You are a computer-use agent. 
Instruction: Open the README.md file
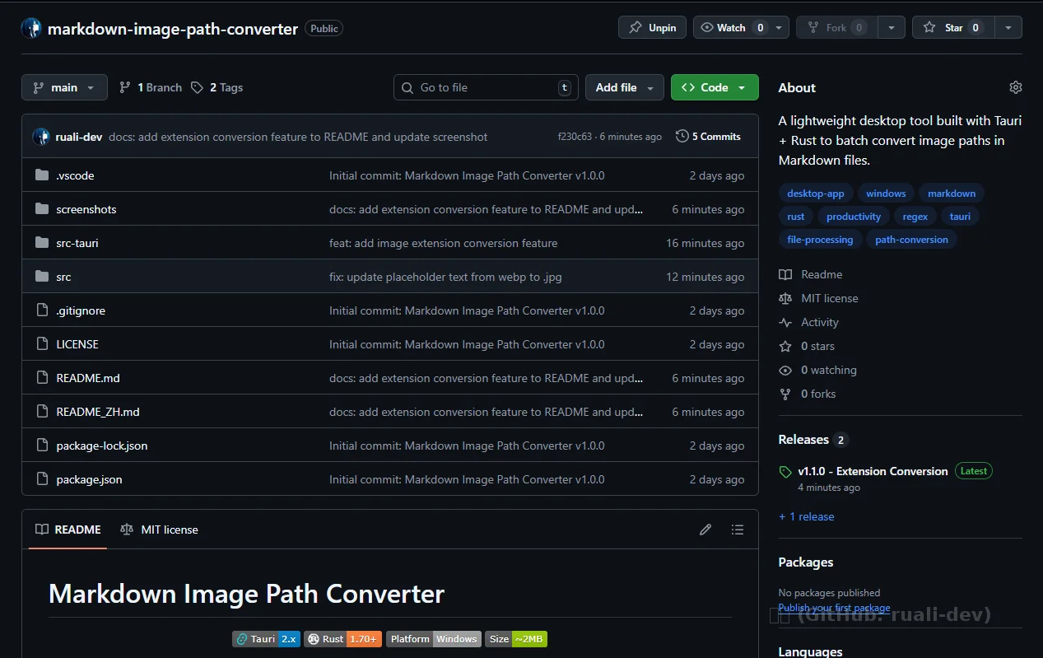pyautogui.click(x=87, y=377)
